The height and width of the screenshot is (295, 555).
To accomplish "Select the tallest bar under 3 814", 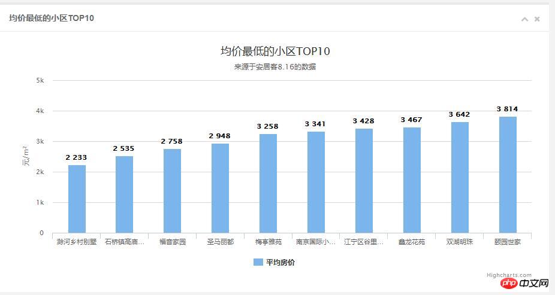I will [508, 175].
